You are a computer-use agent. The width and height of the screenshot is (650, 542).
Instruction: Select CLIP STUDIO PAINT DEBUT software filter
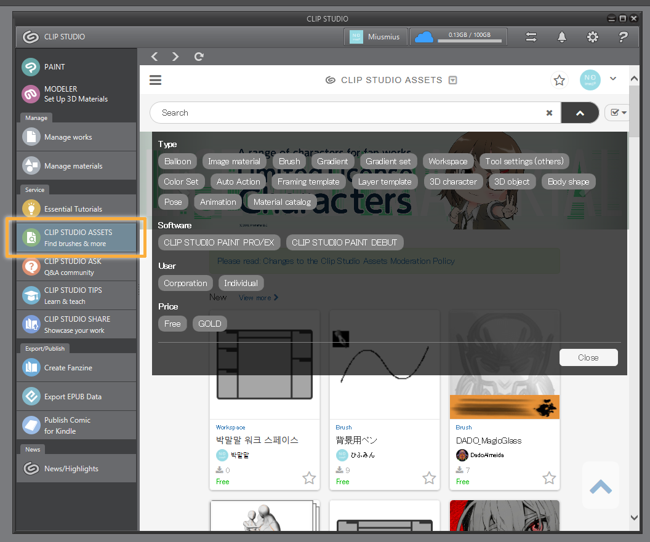click(345, 242)
